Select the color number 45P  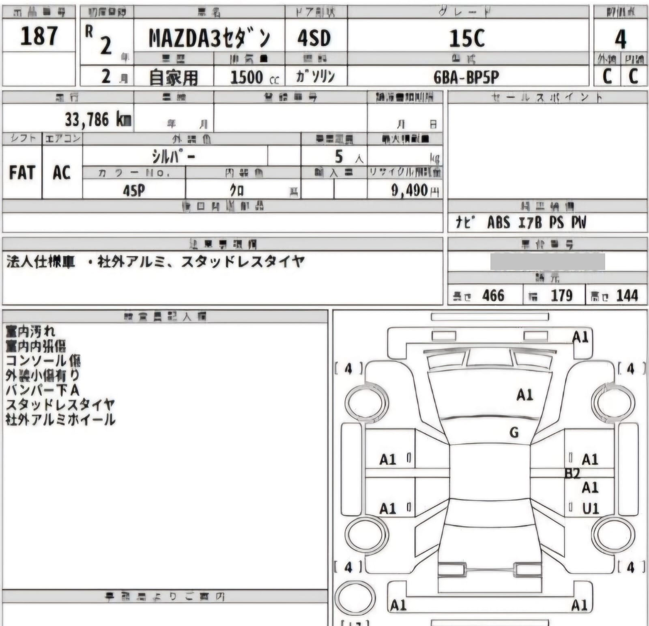(x=134, y=190)
